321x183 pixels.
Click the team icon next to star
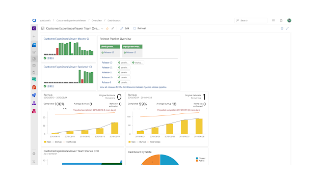[x=113, y=28]
